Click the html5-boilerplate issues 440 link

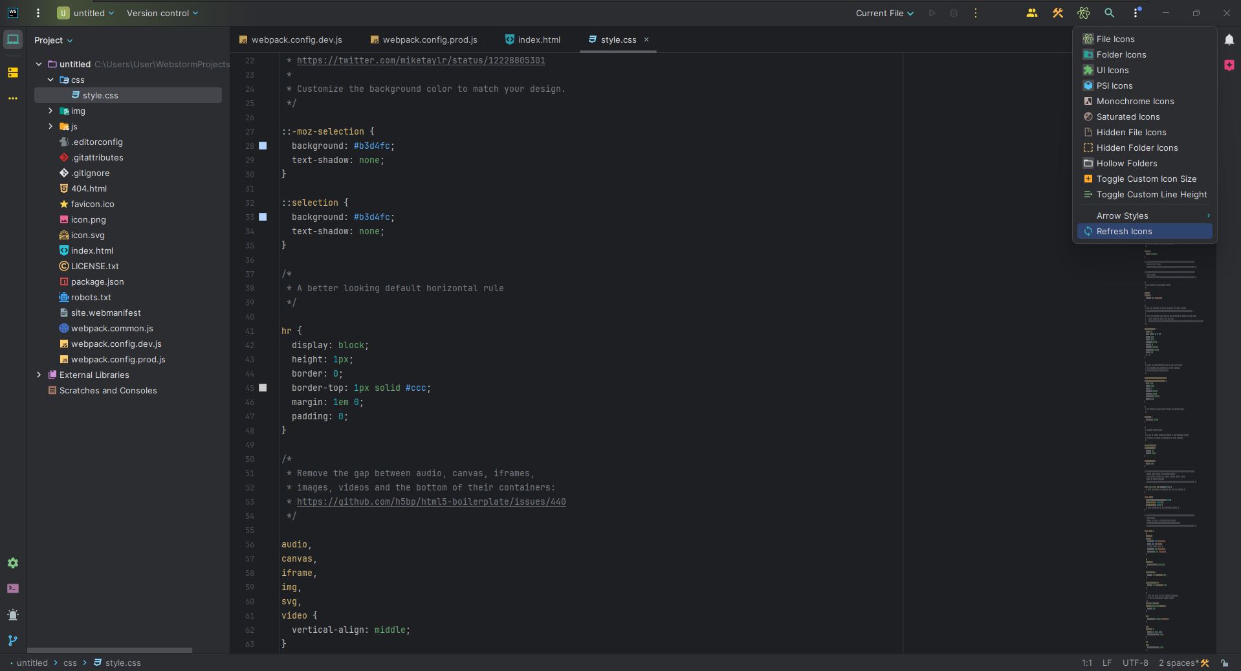pyautogui.click(x=431, y=502)
